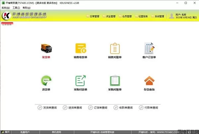Click the folder icon beside 系统管理
This screenshot has width=199, height=134.
[x=153, y=16]
